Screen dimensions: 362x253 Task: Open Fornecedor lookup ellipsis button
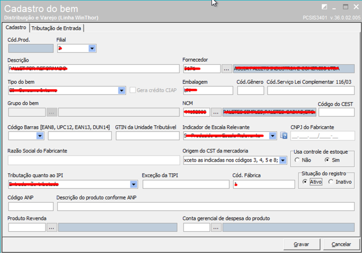(226, 69)
